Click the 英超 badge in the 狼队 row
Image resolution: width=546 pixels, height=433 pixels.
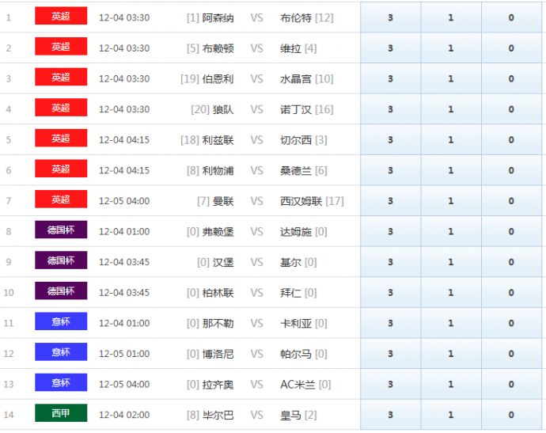61,108
